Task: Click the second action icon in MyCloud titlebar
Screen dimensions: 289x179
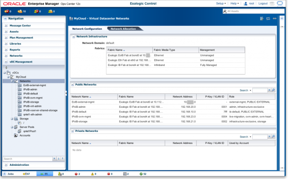Action: (x=268, y=19)
